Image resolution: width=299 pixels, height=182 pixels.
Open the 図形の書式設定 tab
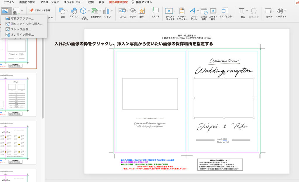tap(118, 2)
